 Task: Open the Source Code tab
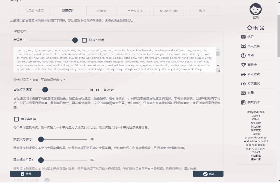pos(169,11)
